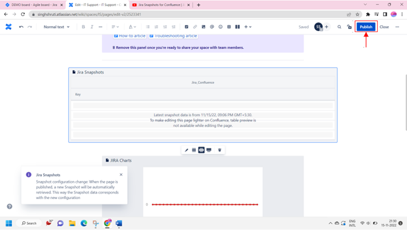This screenshot has width=407, height=230.
Task: Reload the current page
Action: pos(23,14)
